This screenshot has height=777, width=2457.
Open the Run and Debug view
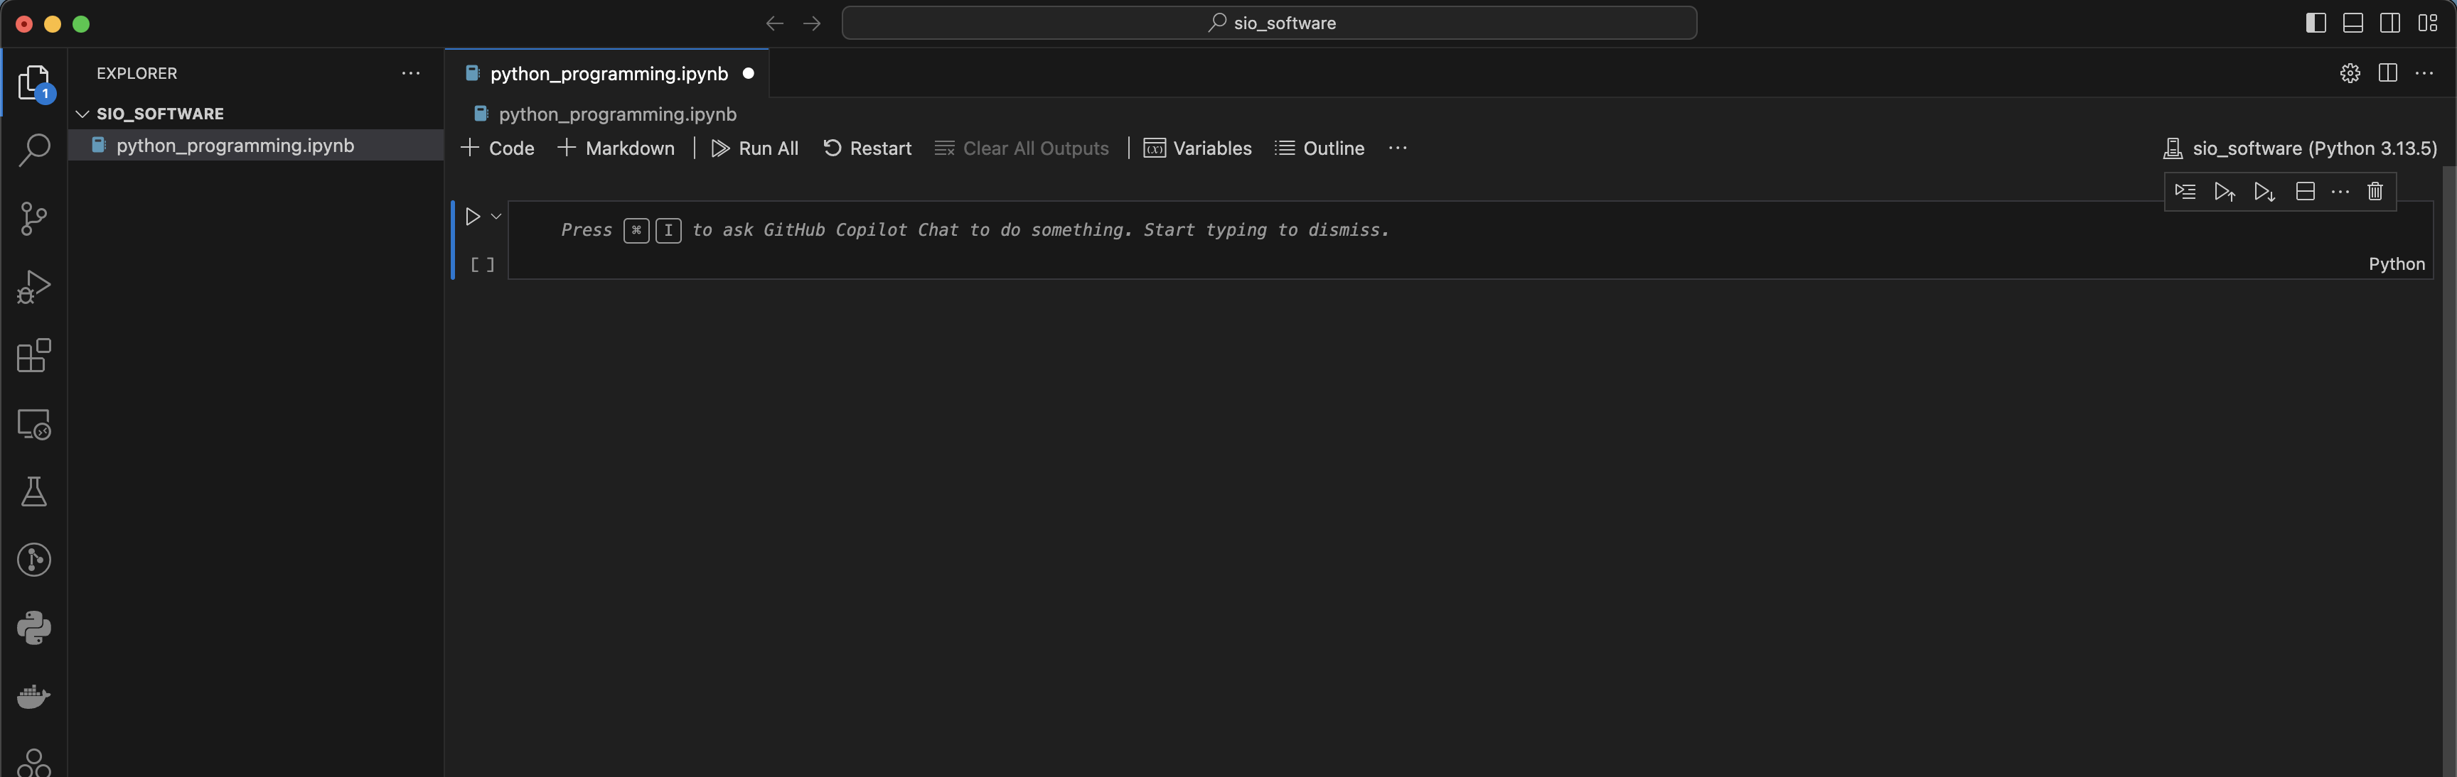tap(33, 287)
